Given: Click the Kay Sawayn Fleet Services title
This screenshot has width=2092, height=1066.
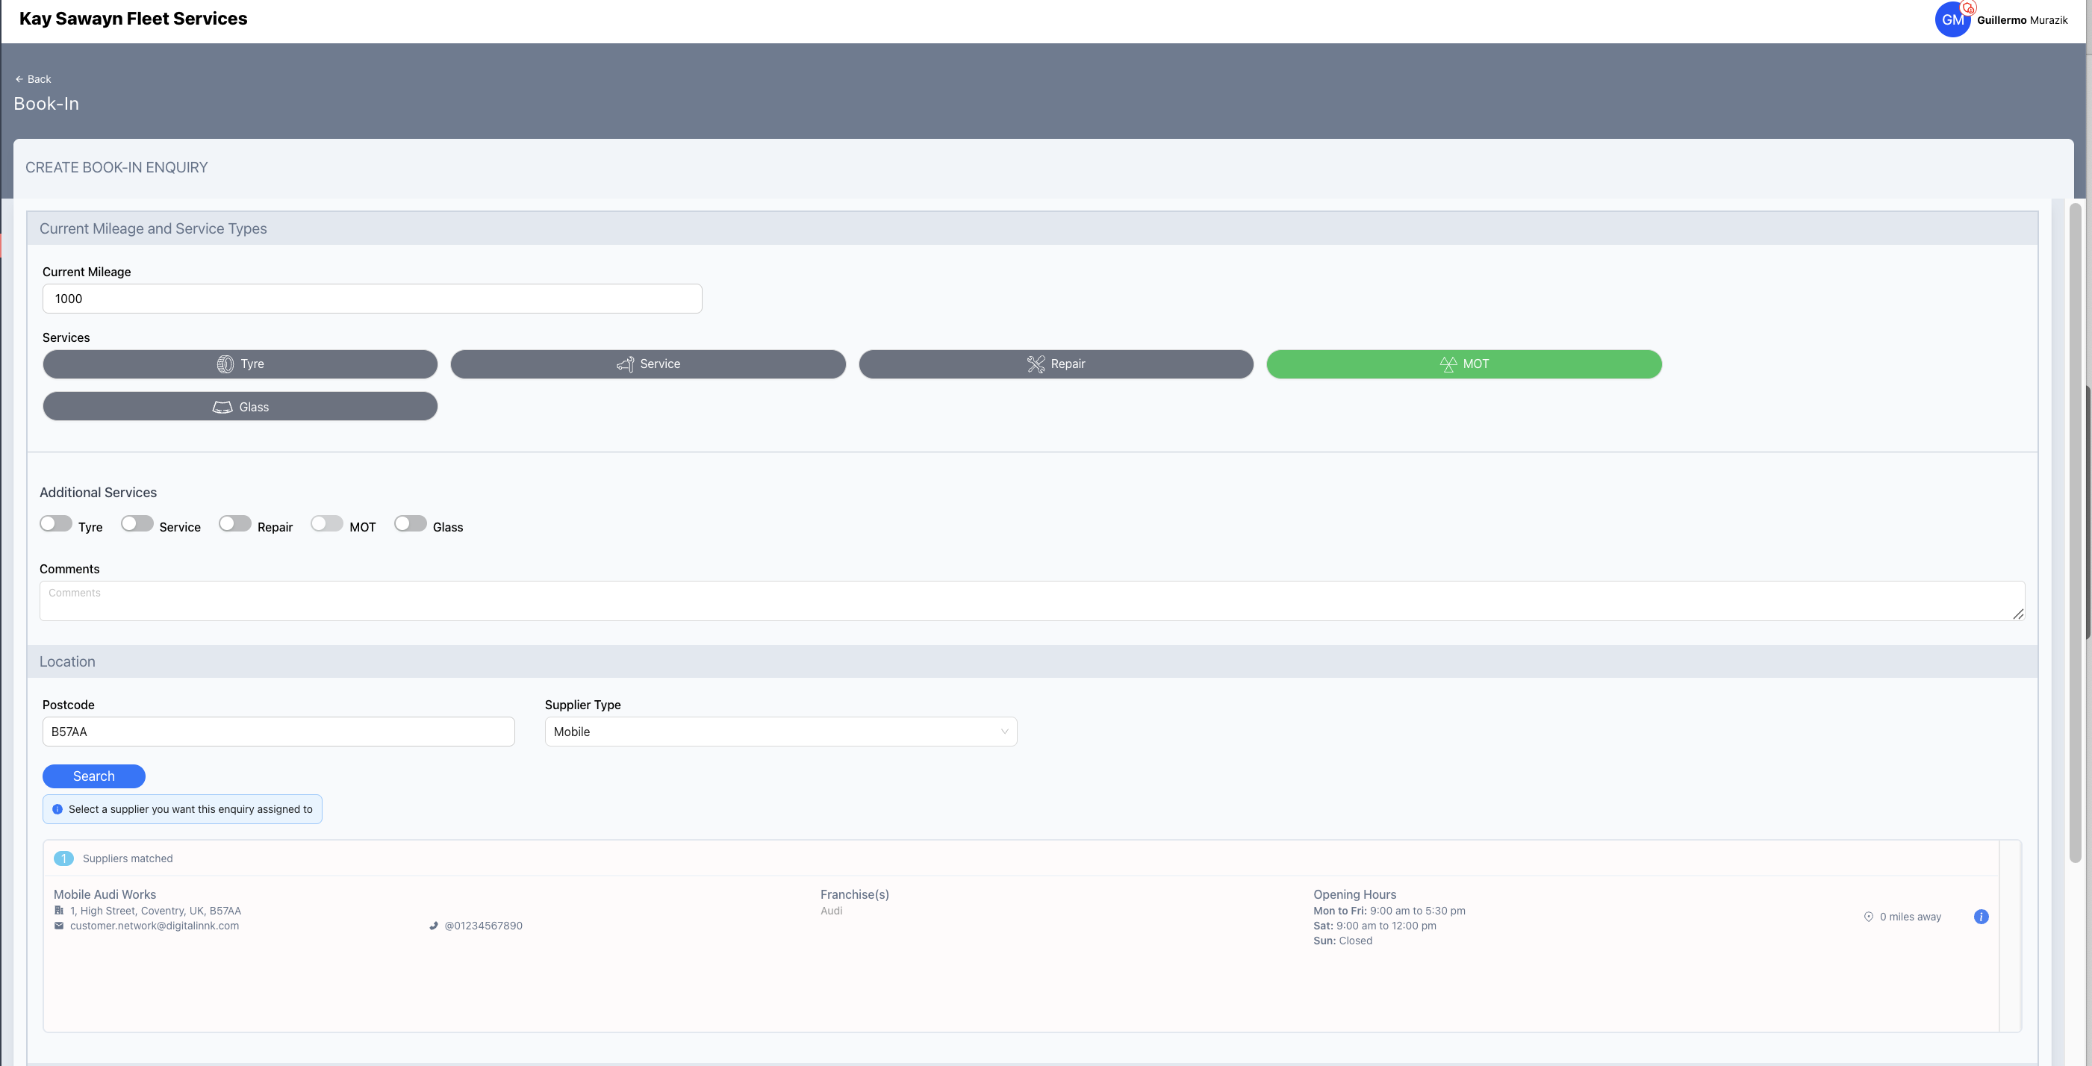Looking at the screenshot, I should pyautogui.click(x=133, y=19).
